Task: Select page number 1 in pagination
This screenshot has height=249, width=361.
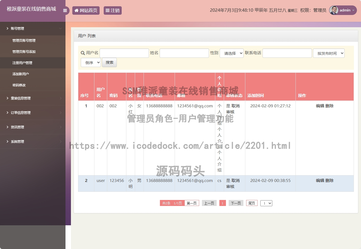Action: [223, 203]
